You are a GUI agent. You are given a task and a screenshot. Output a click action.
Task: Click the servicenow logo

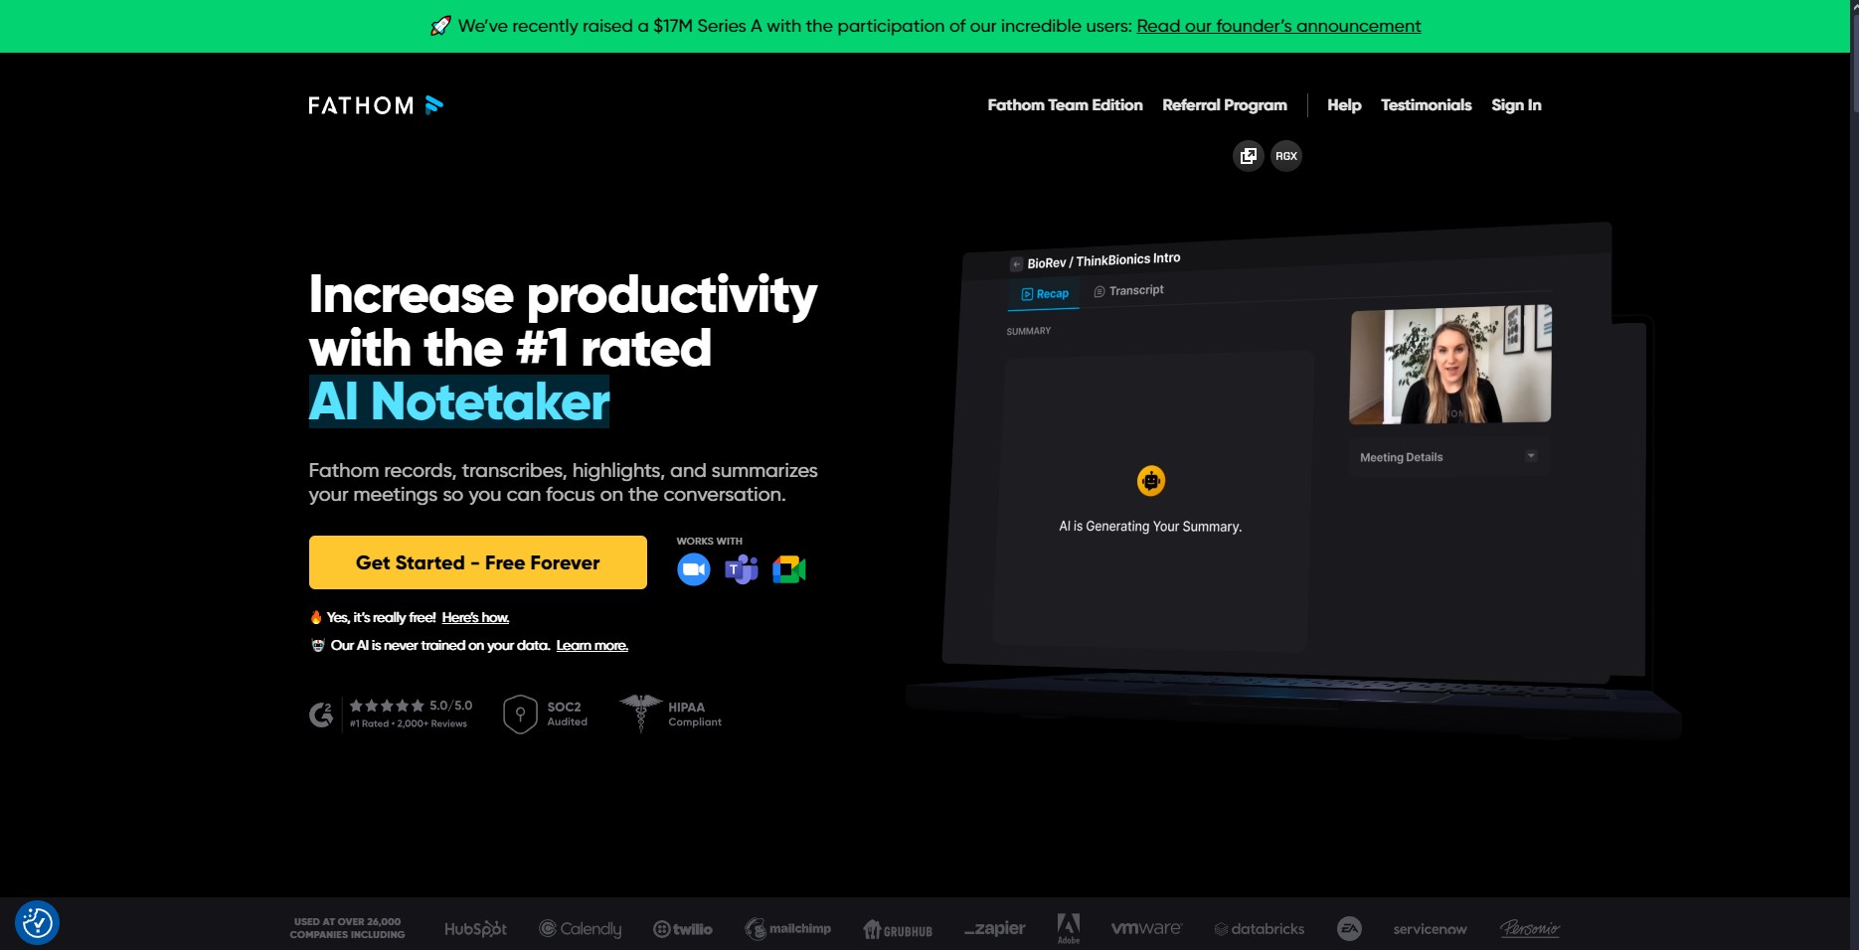pos(1430,929)
